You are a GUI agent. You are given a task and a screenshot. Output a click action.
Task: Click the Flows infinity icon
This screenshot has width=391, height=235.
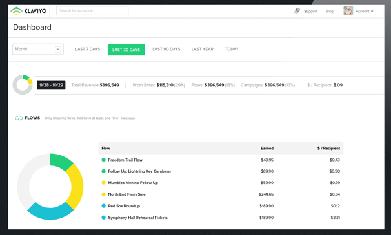pyautogui.click(x=19, y=118)
